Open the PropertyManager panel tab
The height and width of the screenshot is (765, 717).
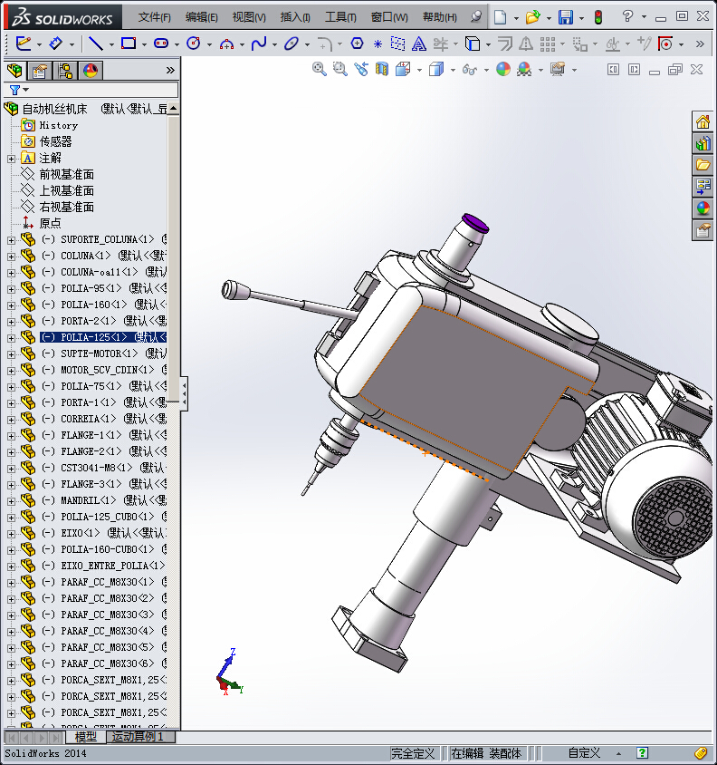click(39, 71)
